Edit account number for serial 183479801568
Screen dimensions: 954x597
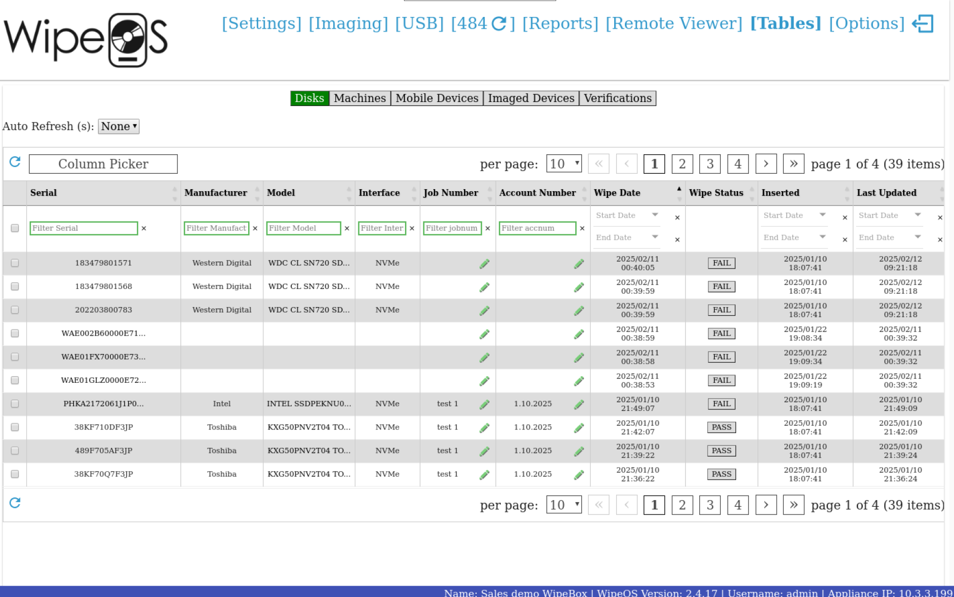click(x=579, y=287)
